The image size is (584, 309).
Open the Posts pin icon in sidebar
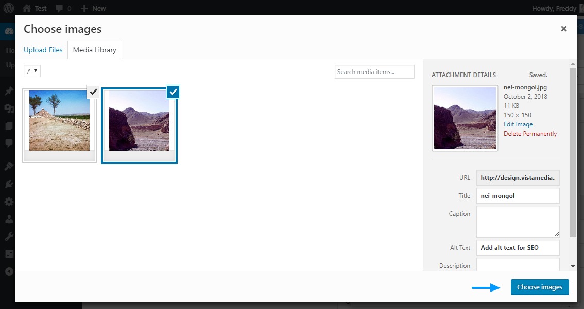(9, 90)
